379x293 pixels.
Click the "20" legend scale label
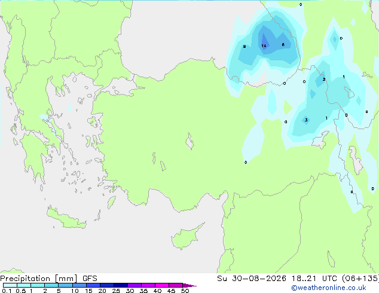pyautogui.click(x=102, y=291)
